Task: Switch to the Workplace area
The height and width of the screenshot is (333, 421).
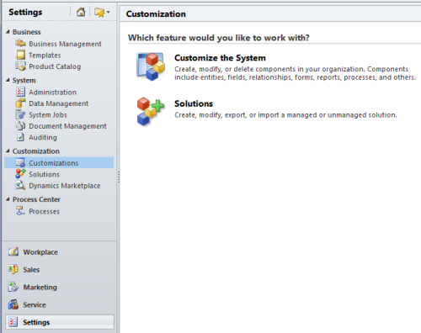Action: click(40, 252)
